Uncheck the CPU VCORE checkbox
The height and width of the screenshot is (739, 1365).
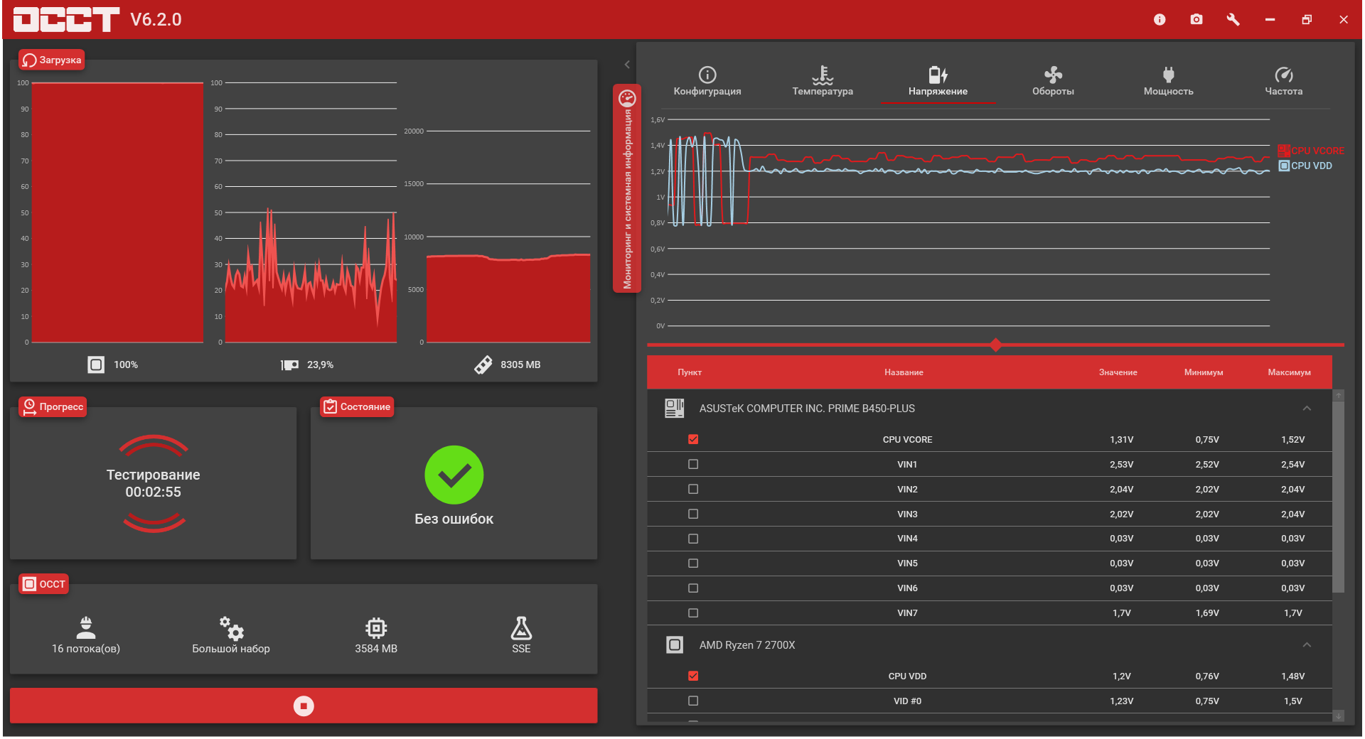[x=693, y=439]
